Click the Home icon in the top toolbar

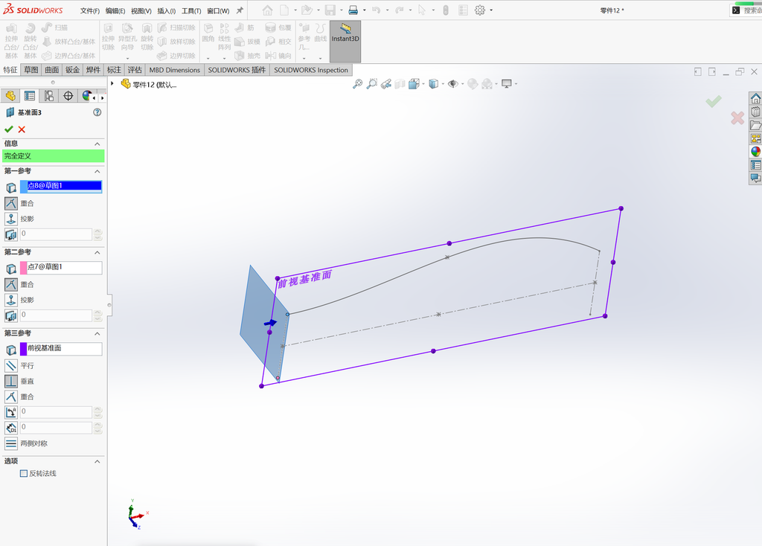267,10
